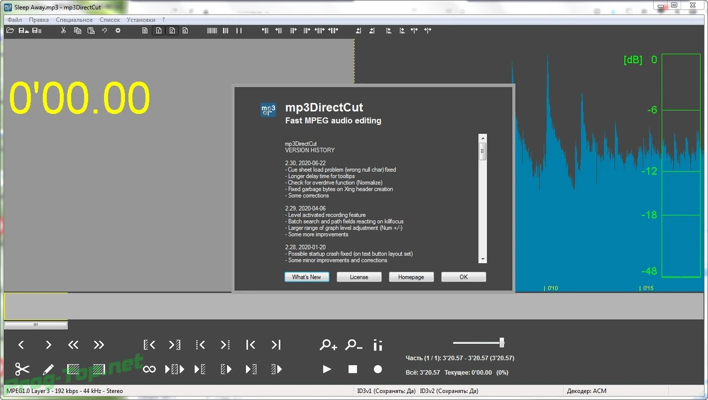Open settings with the gear toolbar icon
The width and height of the screenshot is (708, 400).
point(118,30)
